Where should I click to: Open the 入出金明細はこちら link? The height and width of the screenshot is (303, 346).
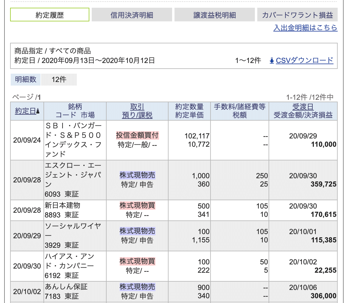coord(305,28)
